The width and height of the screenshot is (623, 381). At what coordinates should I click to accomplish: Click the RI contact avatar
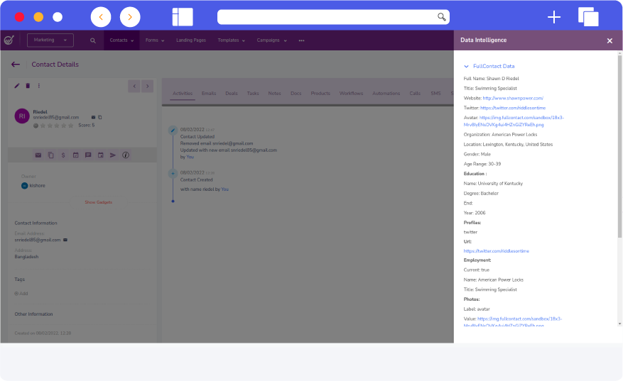click(22, 116)
